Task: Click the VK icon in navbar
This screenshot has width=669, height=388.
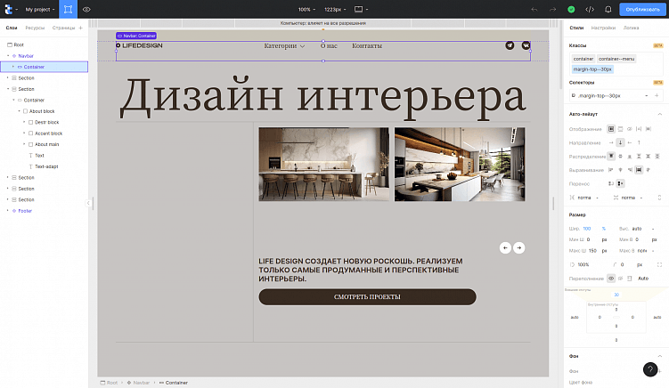Action: point(526,45)
